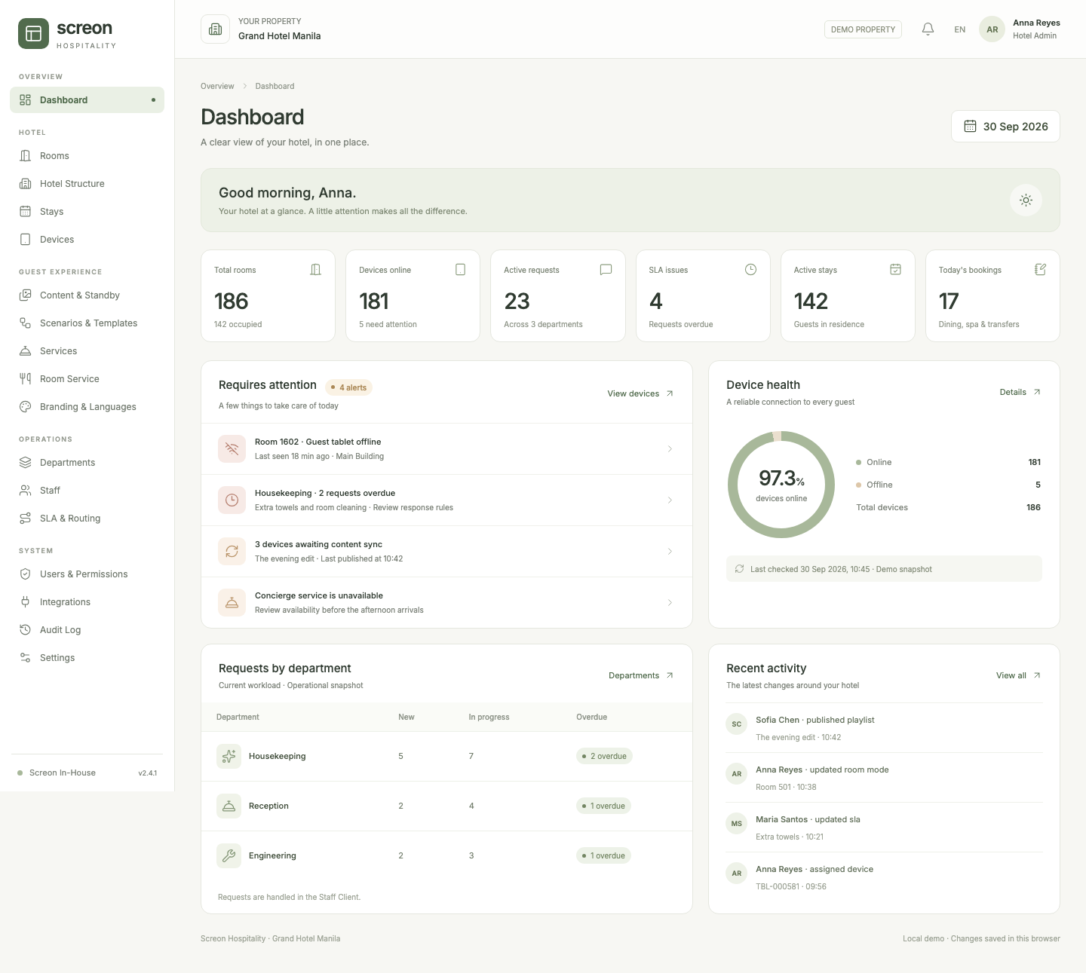Open Settings in sidebar
This screenshot has width=1086, height=973.
87,658
